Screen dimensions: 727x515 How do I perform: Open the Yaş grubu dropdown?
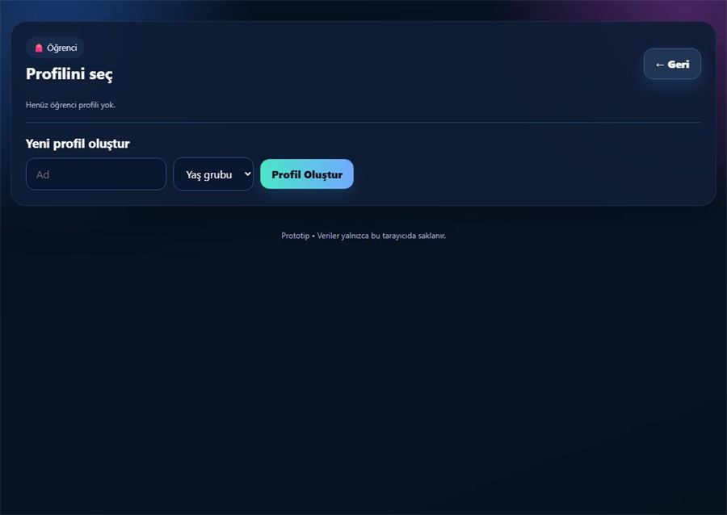click(x=213, y=174)
